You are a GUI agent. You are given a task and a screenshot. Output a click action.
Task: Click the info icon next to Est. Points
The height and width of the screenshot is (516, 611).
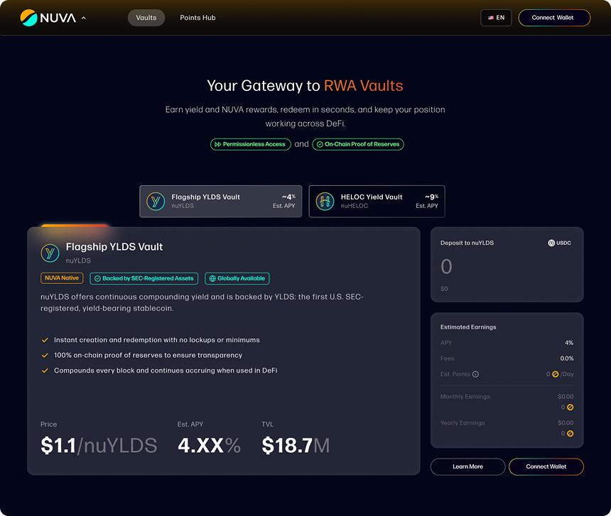coord(475,374)
